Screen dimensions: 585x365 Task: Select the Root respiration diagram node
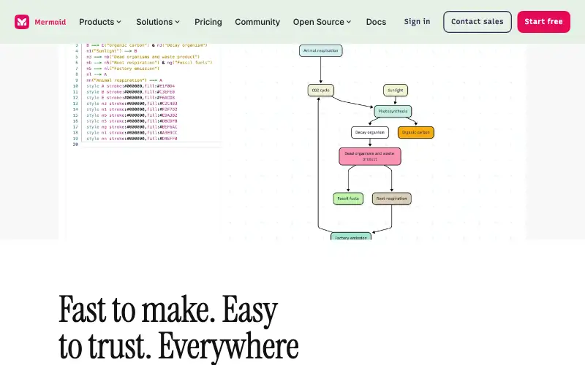click(x=392, y=199)
